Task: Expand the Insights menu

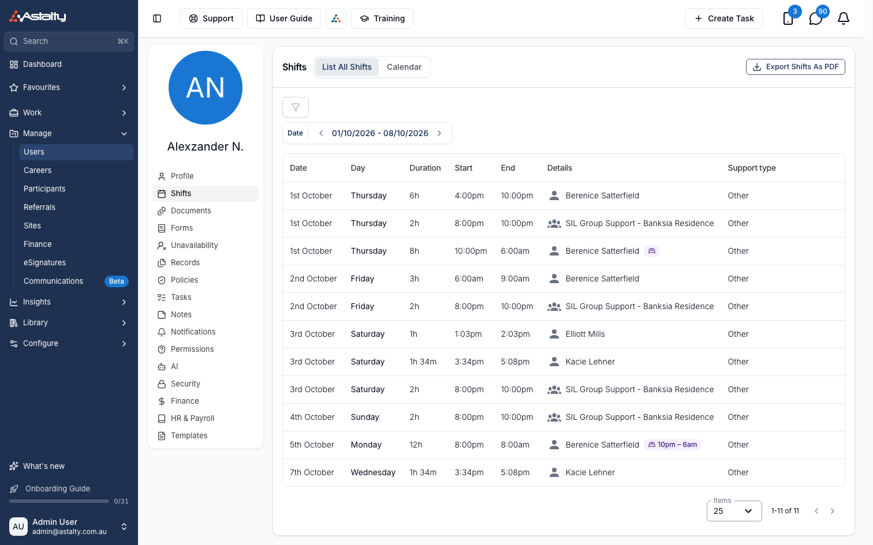Action: pyautogui.click(x=69, y=302)
